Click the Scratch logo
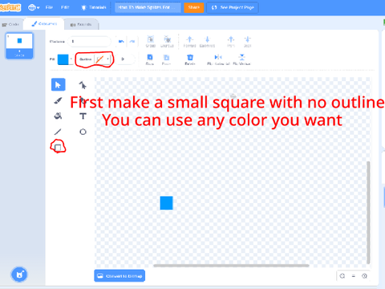Screen dimensions: 385x289 coord(10,7)
